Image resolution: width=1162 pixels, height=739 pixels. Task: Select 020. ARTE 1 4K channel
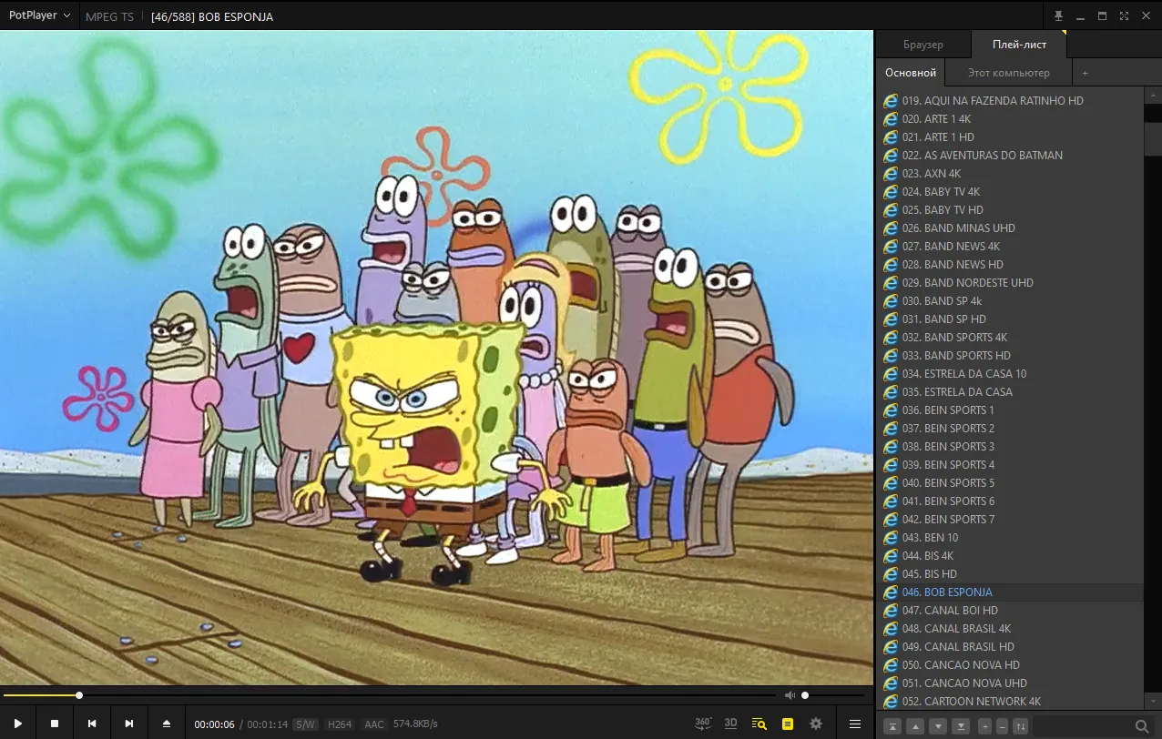coord(1009,119)
